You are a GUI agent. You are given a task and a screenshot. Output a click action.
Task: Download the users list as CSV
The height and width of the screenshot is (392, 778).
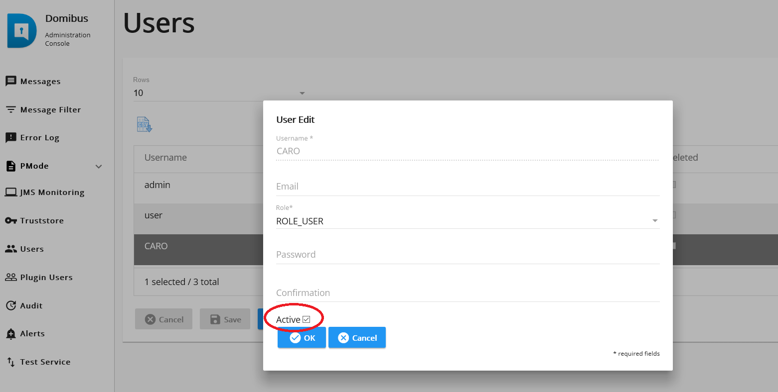pos(144,124)
